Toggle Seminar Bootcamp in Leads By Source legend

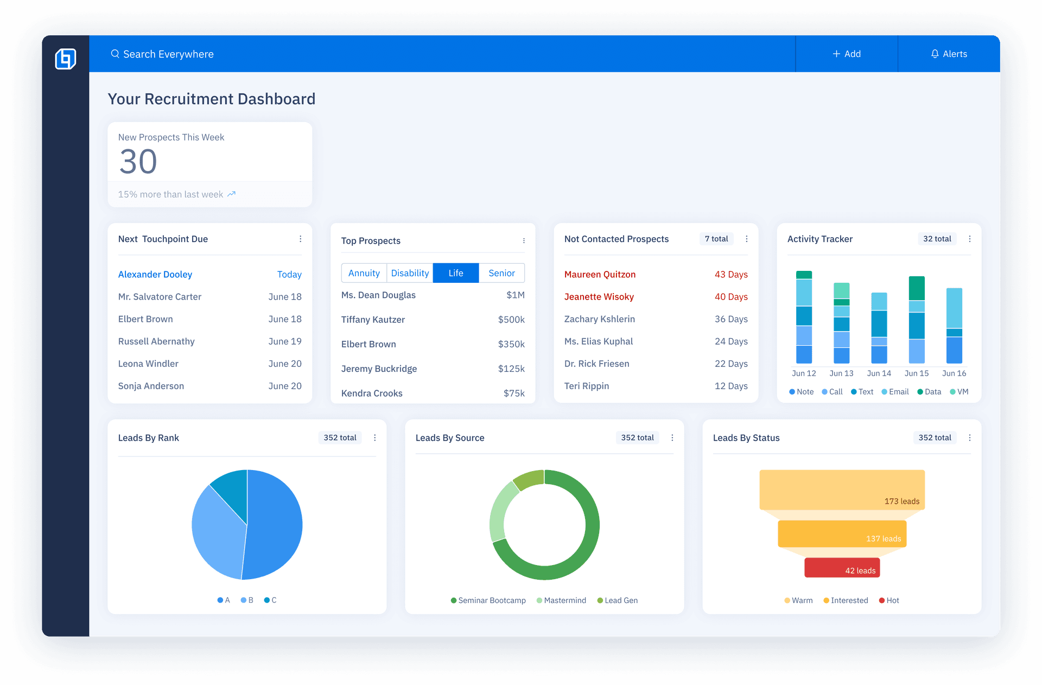(x=487, y=600)
